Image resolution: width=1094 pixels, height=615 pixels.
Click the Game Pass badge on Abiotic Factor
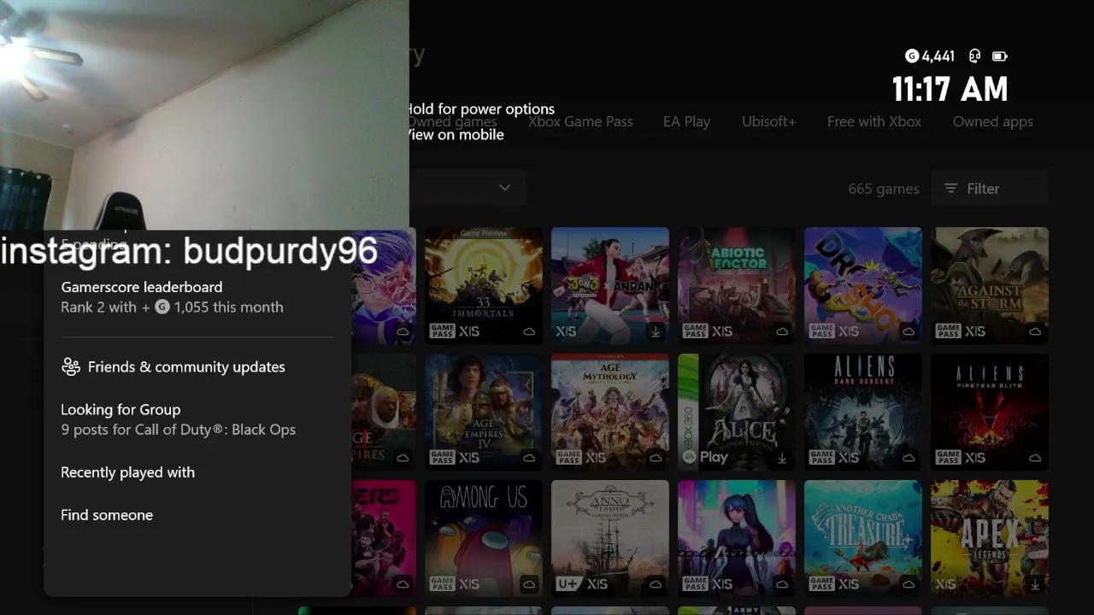pyautogui.click(x=695, y=331)
